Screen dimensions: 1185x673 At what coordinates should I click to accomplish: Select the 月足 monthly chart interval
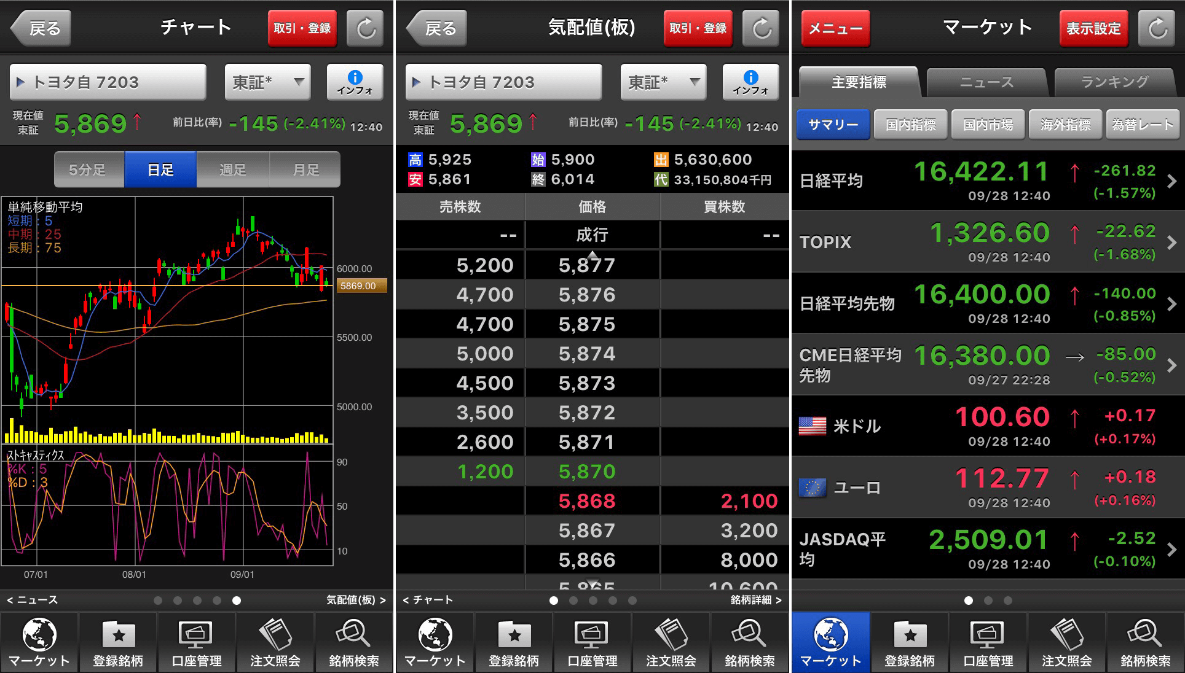coord(305,169)
